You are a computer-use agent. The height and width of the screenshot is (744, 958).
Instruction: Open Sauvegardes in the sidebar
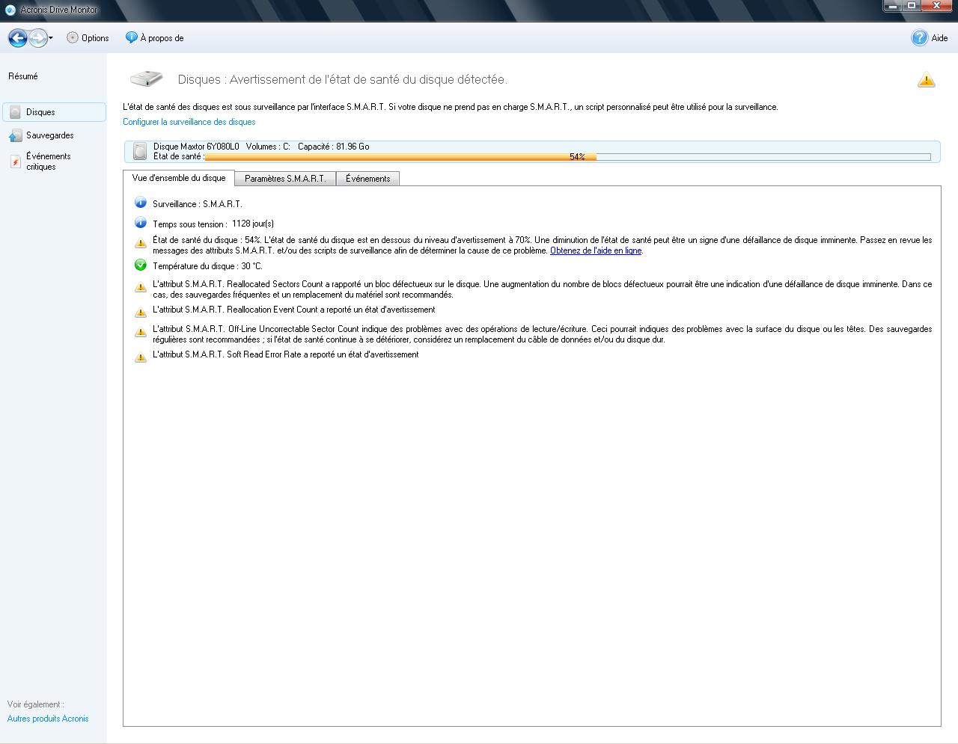49,135
